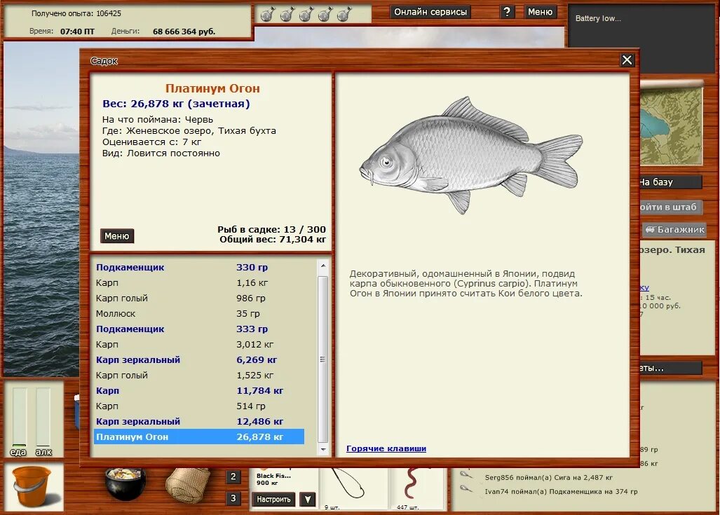Click the алк alcohol level bar
This screenshot has width=720, height=515.
tap(43, 417)
